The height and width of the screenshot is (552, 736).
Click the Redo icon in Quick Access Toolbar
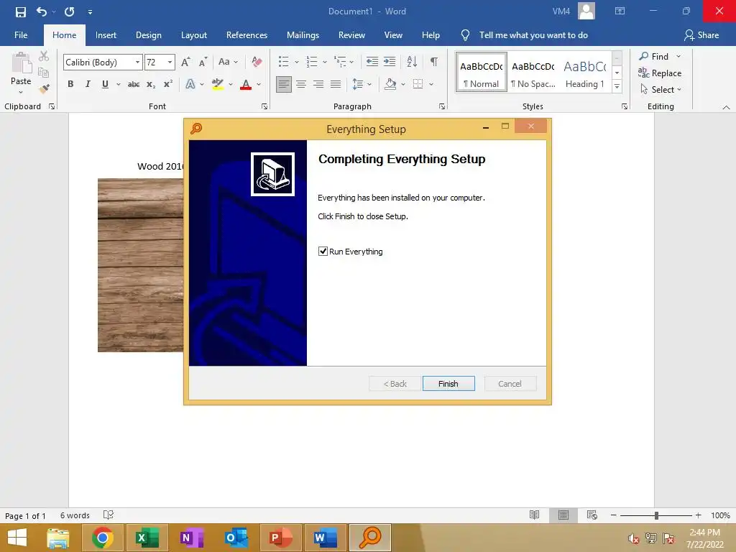coord(70,11)
